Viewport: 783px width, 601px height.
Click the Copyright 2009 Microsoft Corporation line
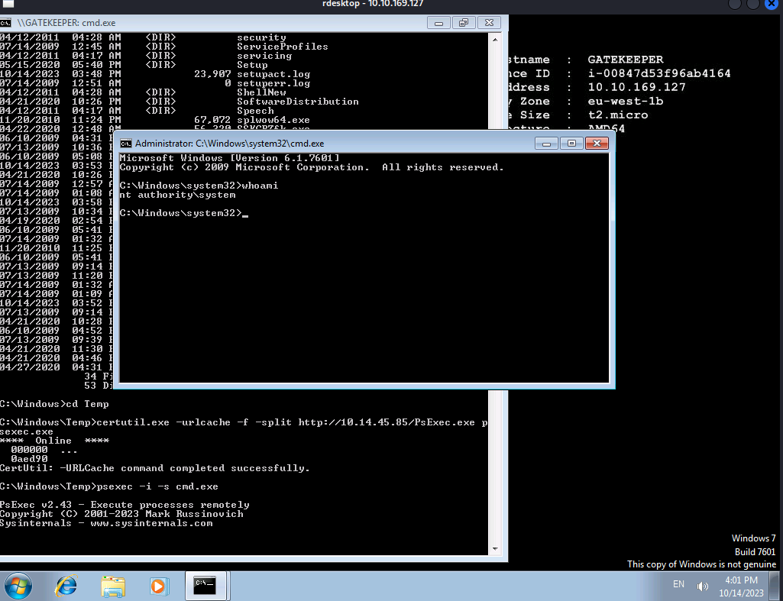[312, 167]
